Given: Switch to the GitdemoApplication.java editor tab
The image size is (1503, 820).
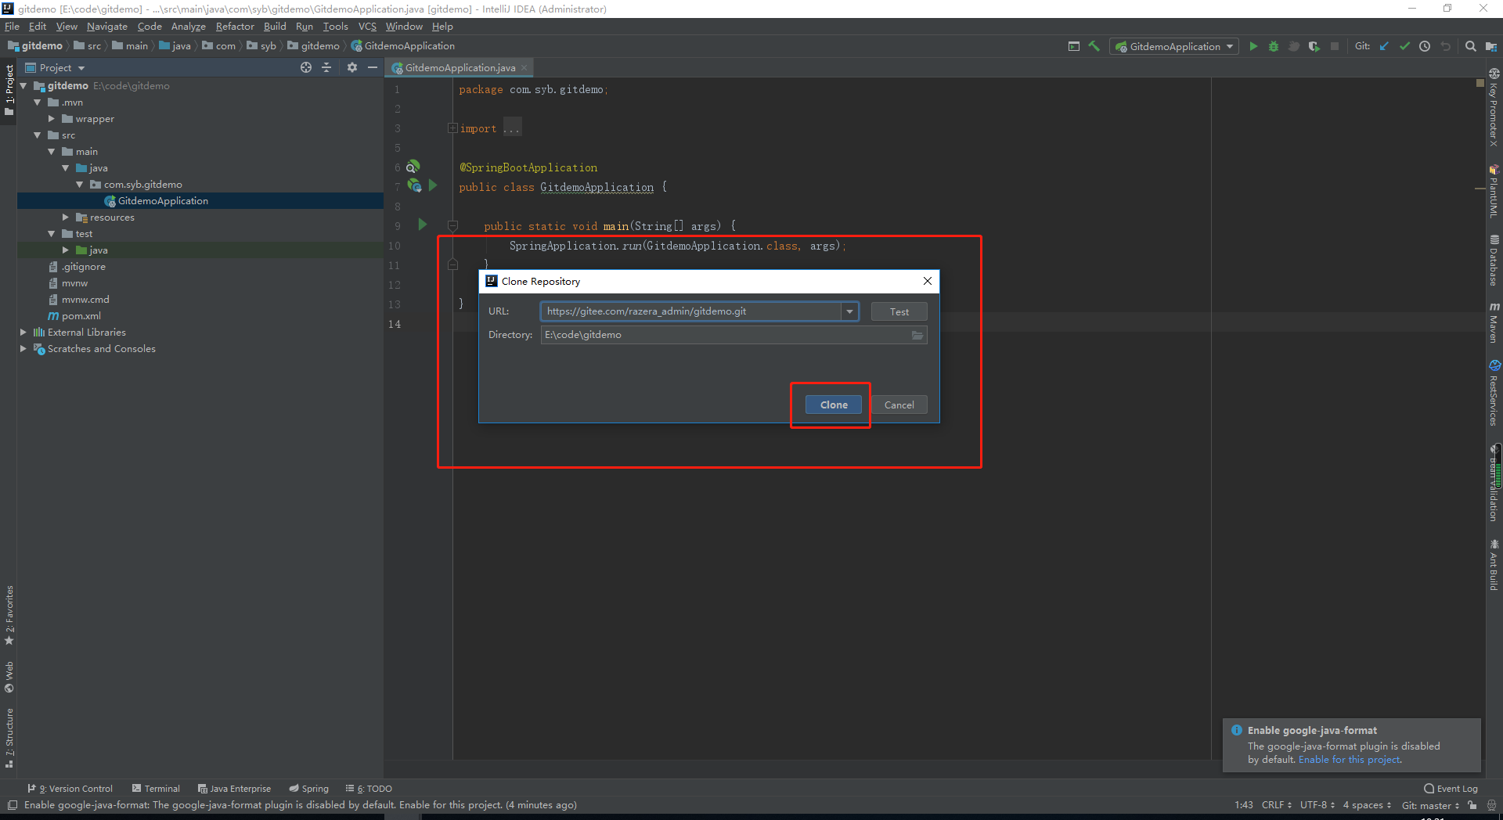Looking at the screenshot, I should coord(460,68).
